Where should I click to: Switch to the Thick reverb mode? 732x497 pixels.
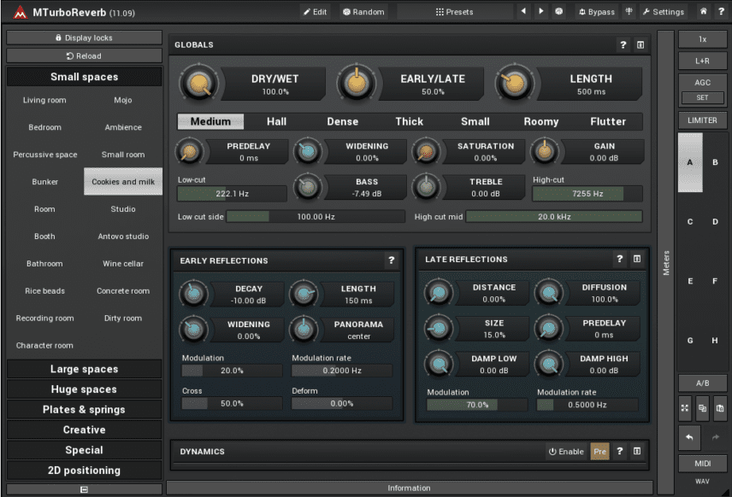pyautogui.click(x=409, y=121)
